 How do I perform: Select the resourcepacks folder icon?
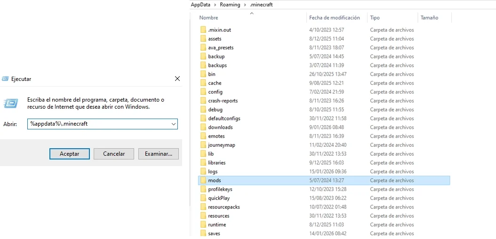pyautogui.click(x=203, y=207)
